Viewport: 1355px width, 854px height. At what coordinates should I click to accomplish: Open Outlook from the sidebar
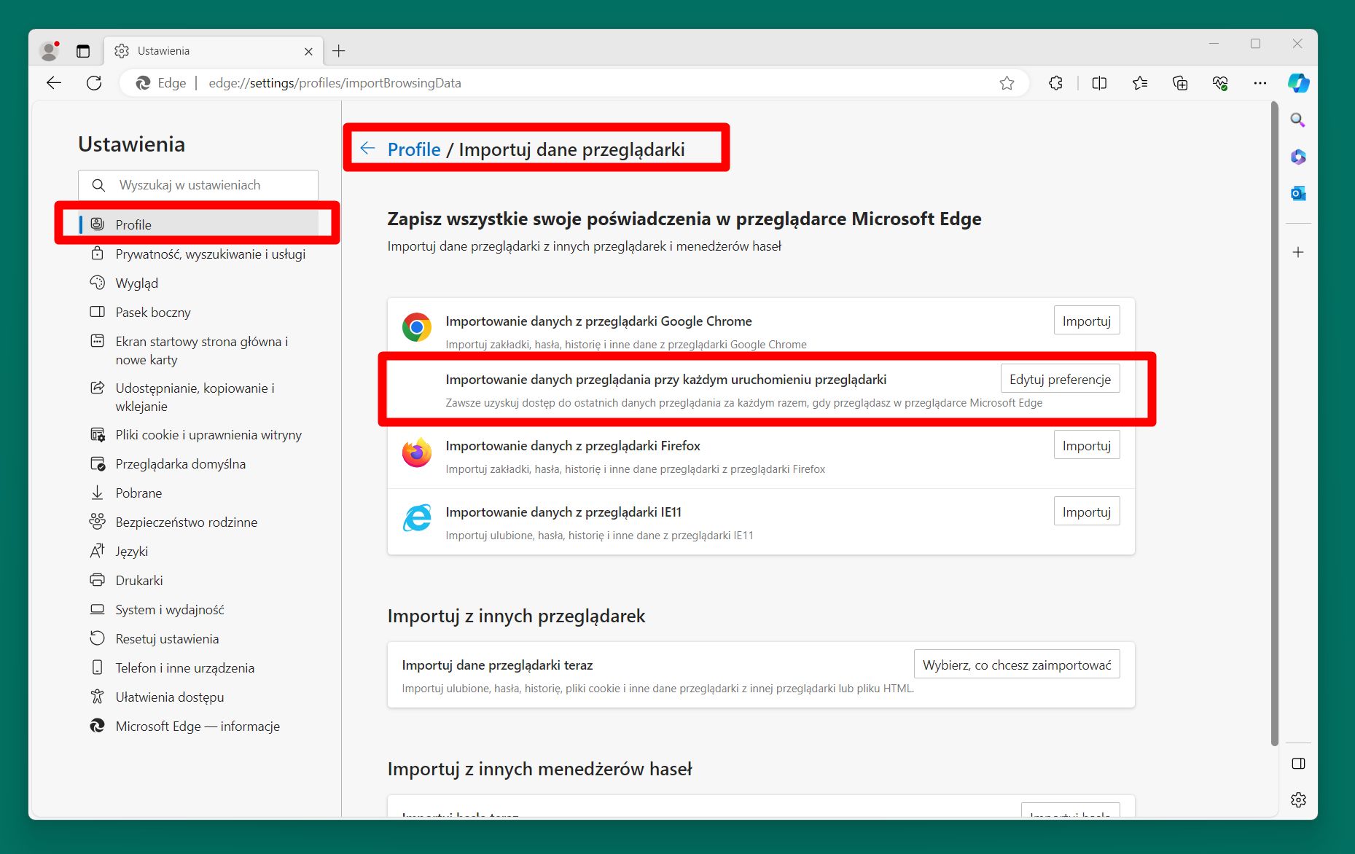point(1297,192)
